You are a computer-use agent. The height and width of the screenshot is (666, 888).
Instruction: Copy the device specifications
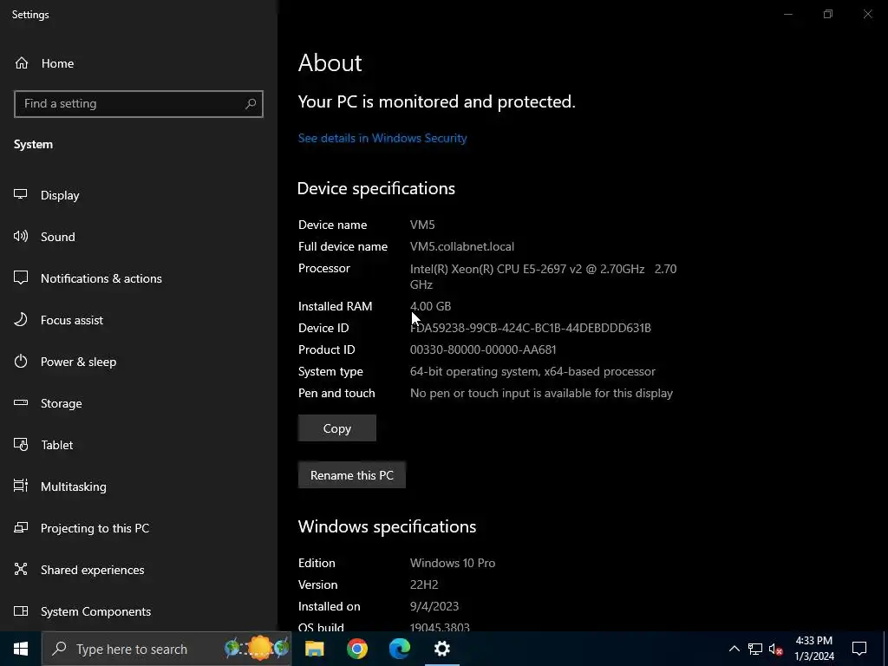[337, 428]
